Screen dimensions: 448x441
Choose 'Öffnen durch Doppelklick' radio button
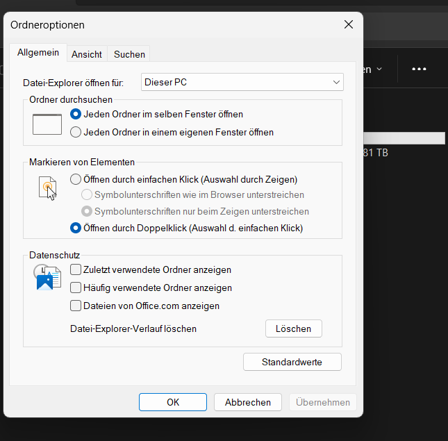(76, 228)
